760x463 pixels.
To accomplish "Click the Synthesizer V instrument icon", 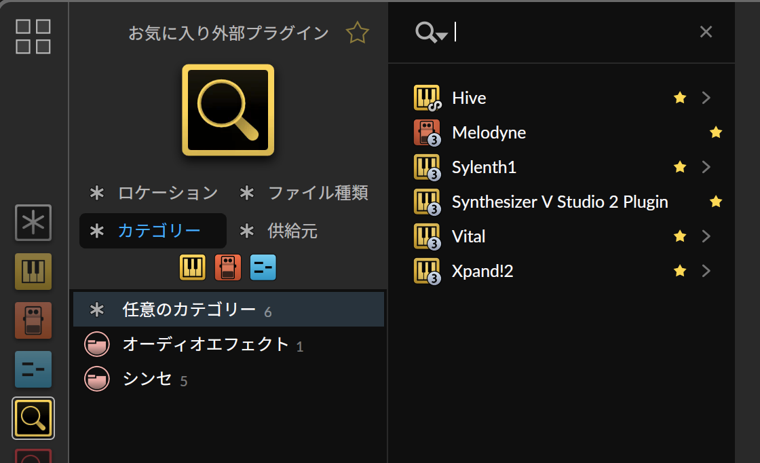I will point(427,202).
